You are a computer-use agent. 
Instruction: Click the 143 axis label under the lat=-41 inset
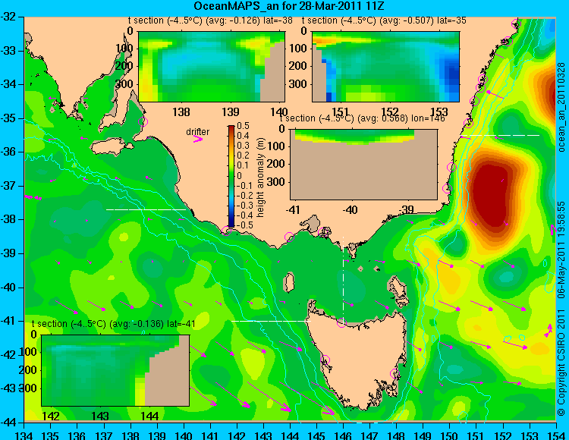pyautogui.click(x=100, y=416)
